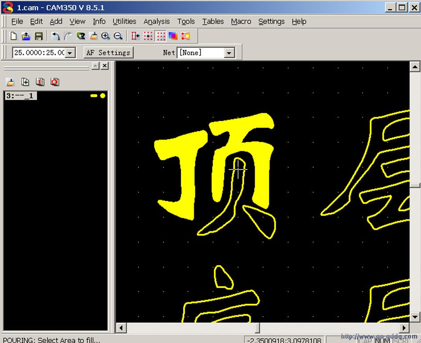Zoom out with the minus magnifier
421x343 pixels.
tap(118, 36)
